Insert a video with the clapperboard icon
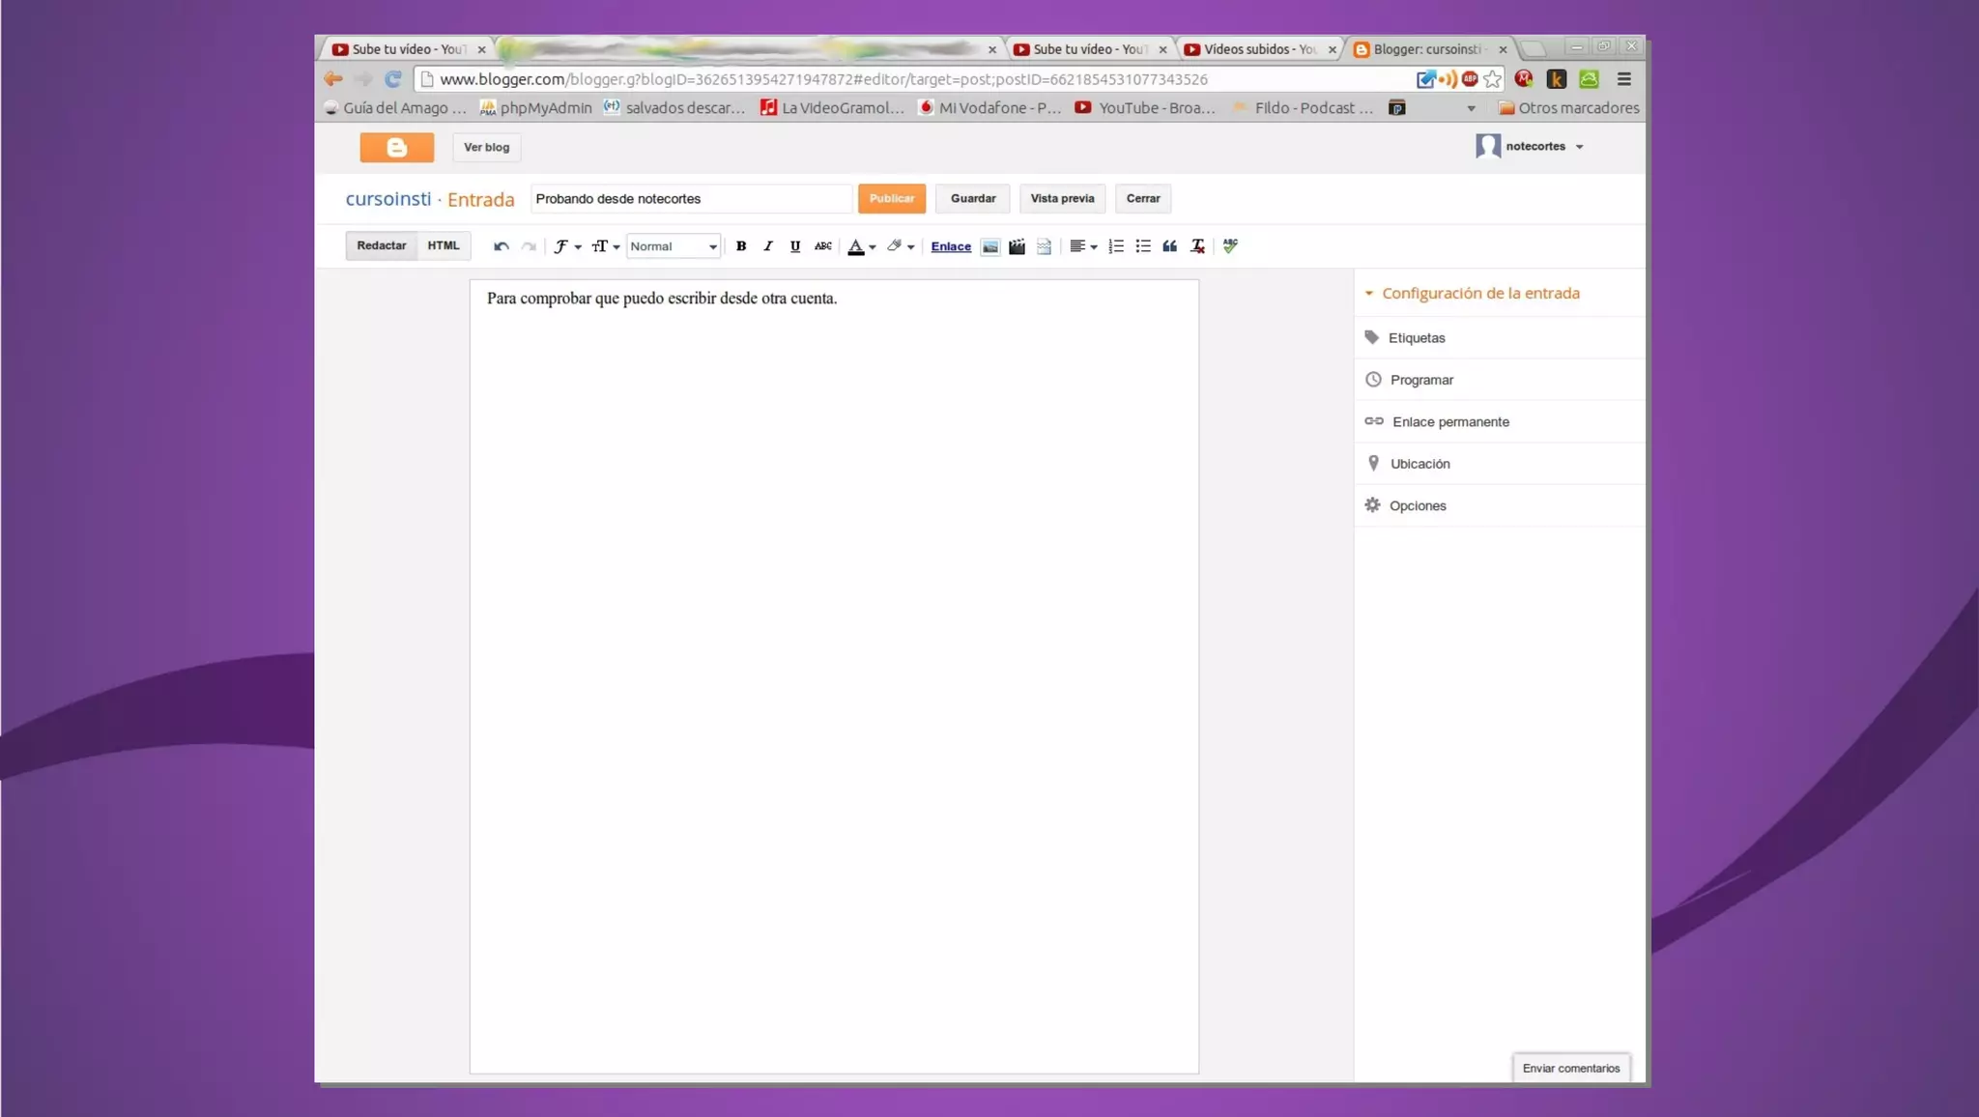This screenshot has width=1979, height=1117. 1017,246
